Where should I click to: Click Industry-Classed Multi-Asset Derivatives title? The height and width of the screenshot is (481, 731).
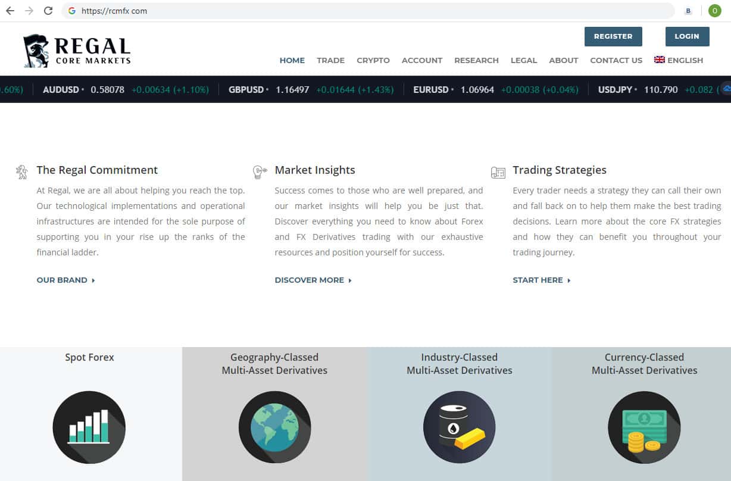pyautogui.click(x=459, y=364)
